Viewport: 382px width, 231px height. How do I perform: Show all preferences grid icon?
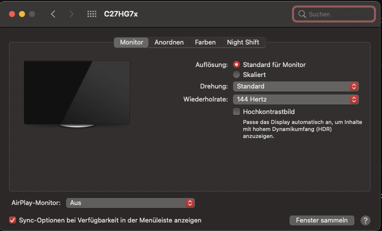point(92,14)
